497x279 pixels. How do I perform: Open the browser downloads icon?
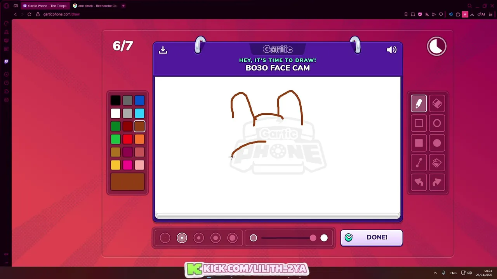tap(472, 14)
